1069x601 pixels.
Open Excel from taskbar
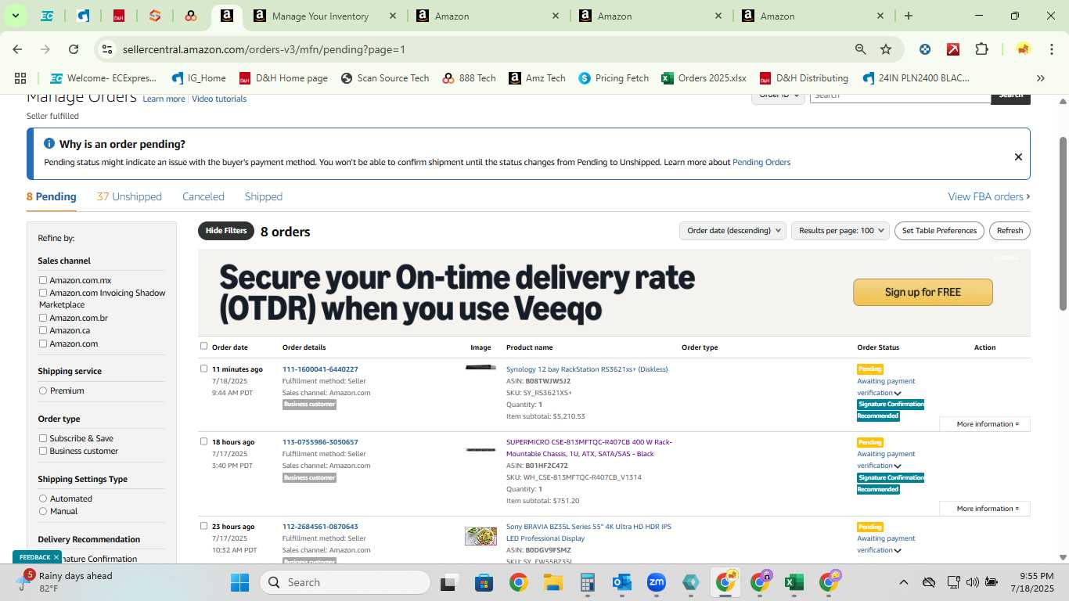pos(794,582)
